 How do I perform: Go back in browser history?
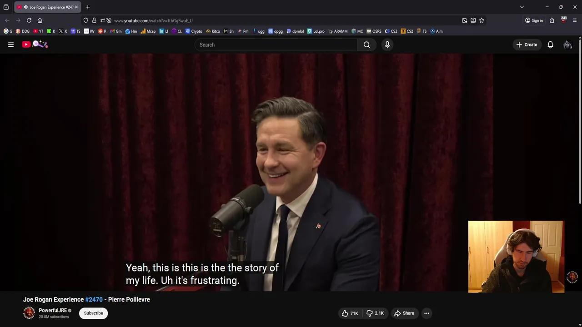(7, 20)
